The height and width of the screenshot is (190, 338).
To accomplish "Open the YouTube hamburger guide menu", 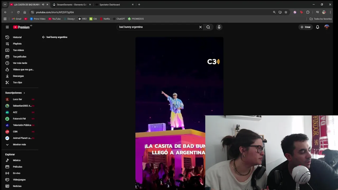I will point(7,27).
